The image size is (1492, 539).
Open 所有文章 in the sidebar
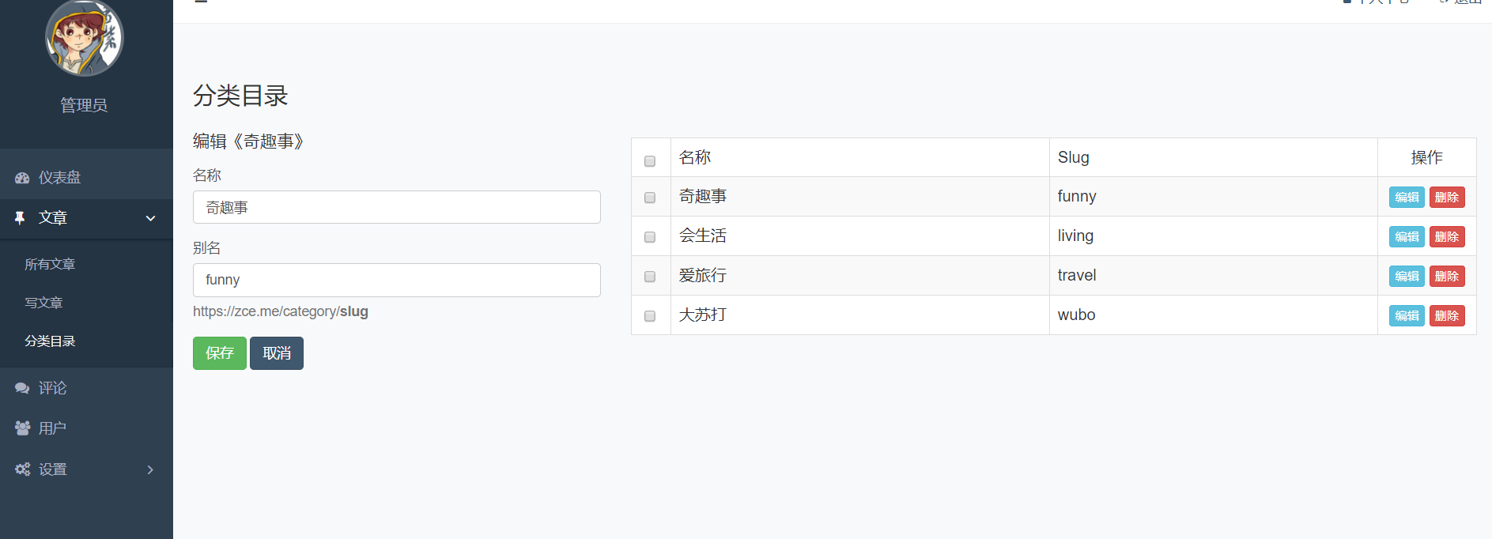point(50,264)
